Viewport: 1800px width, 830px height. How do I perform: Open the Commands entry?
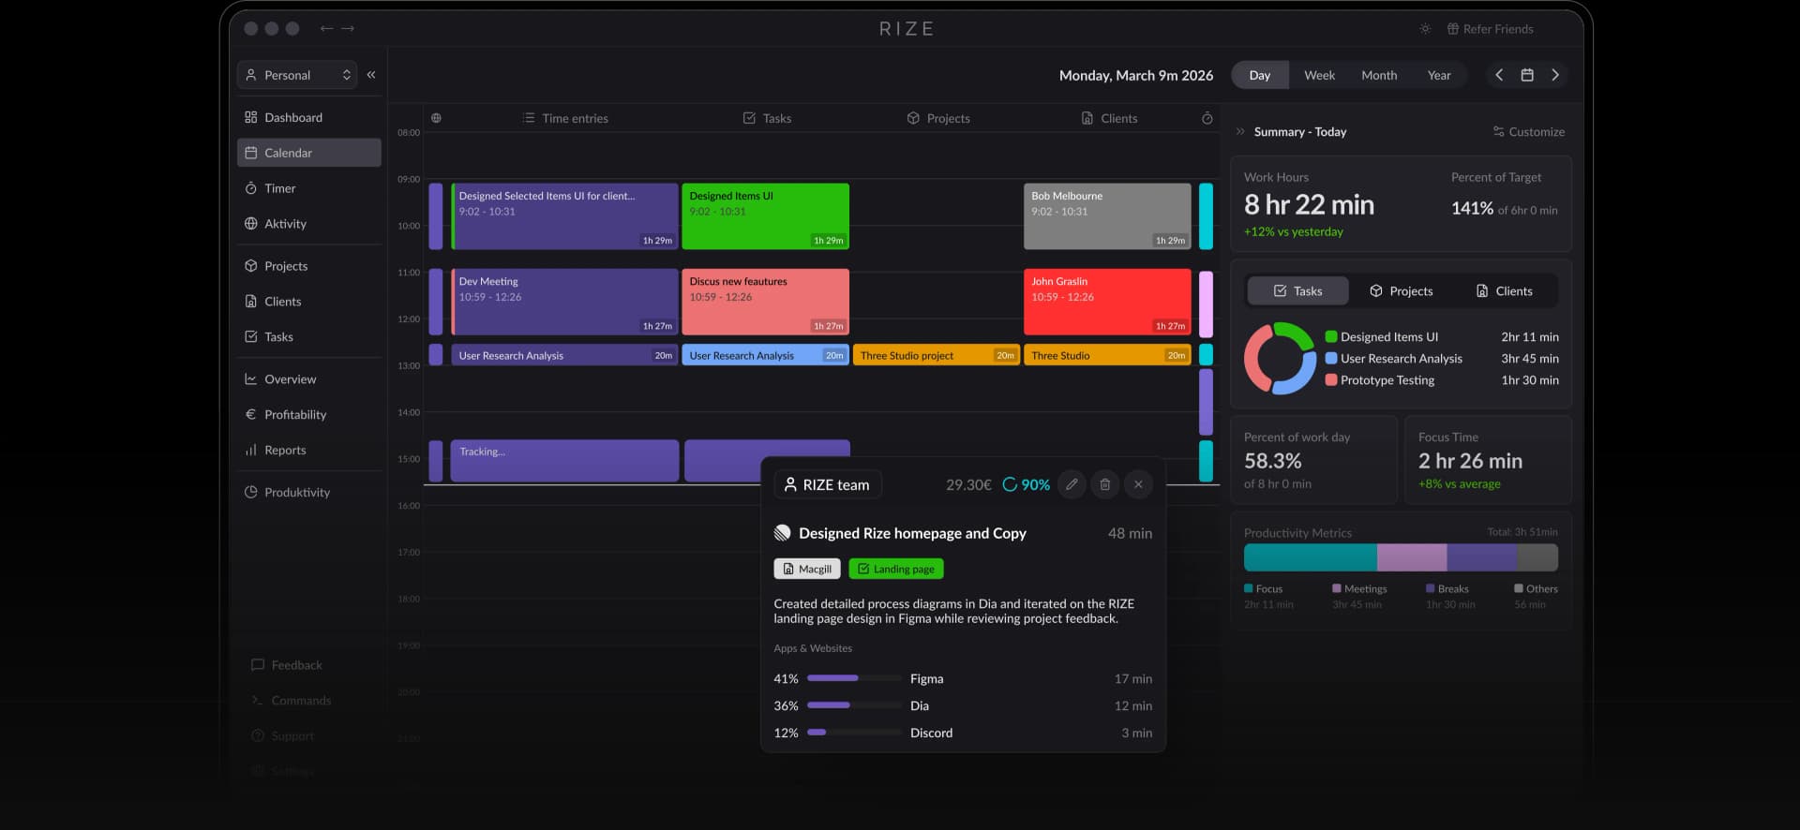point(291,701)
